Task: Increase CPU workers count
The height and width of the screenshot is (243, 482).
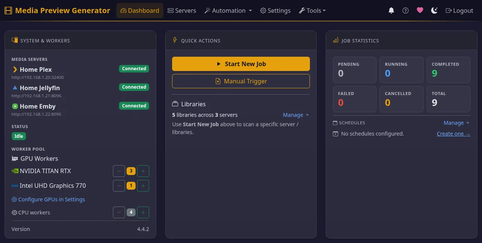Action: [x=143, y=212]
